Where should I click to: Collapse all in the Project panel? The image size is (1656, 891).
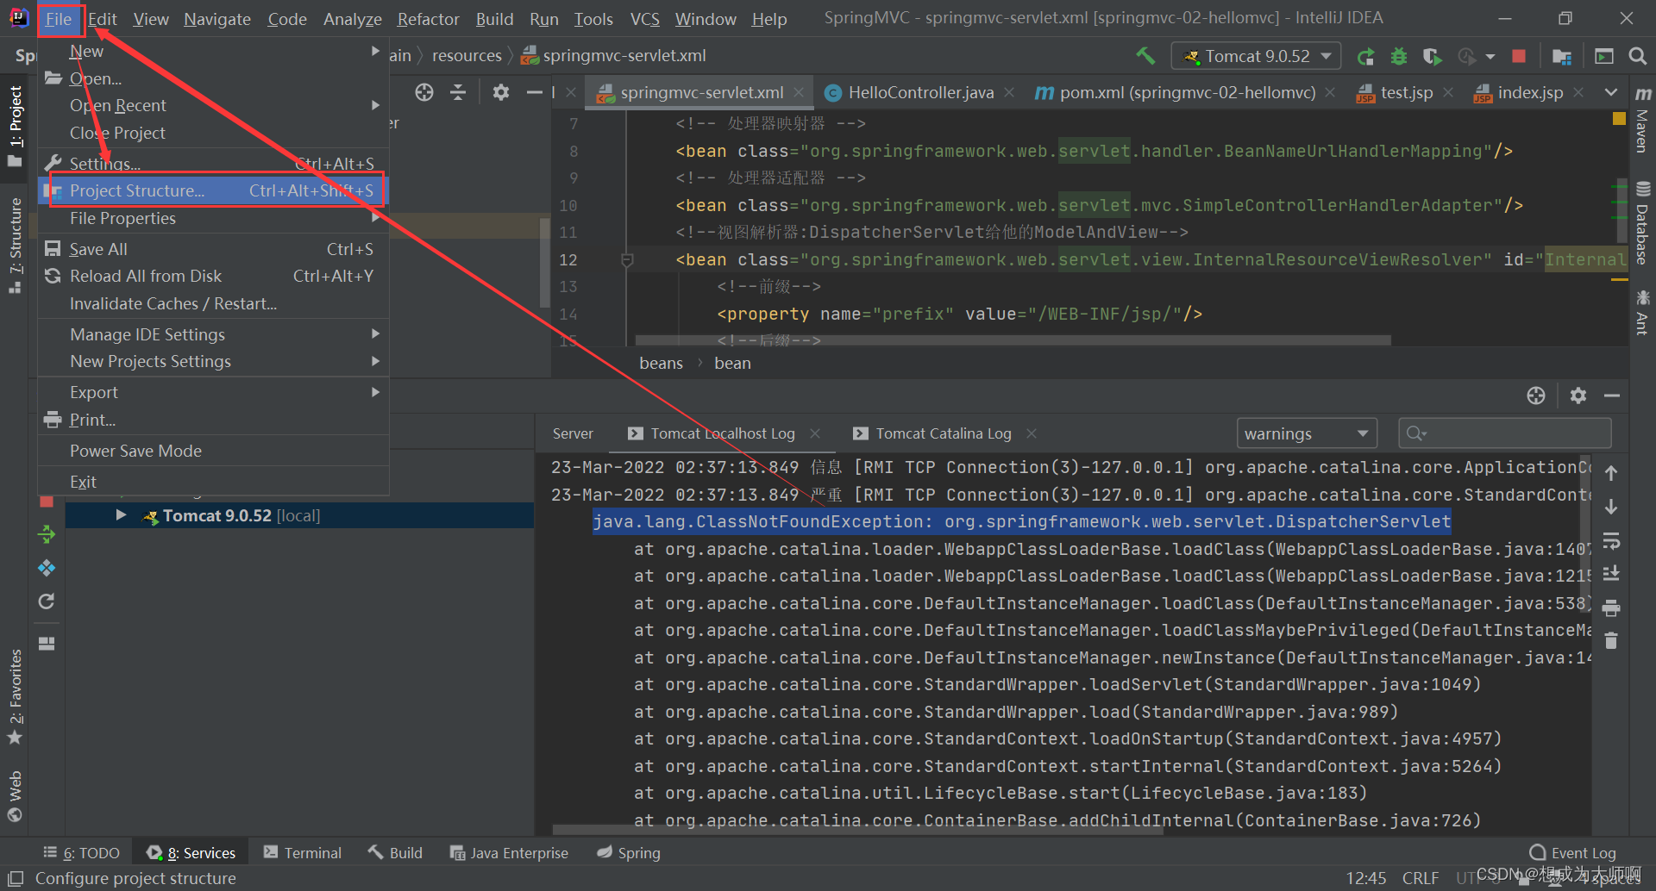(458, 92)
